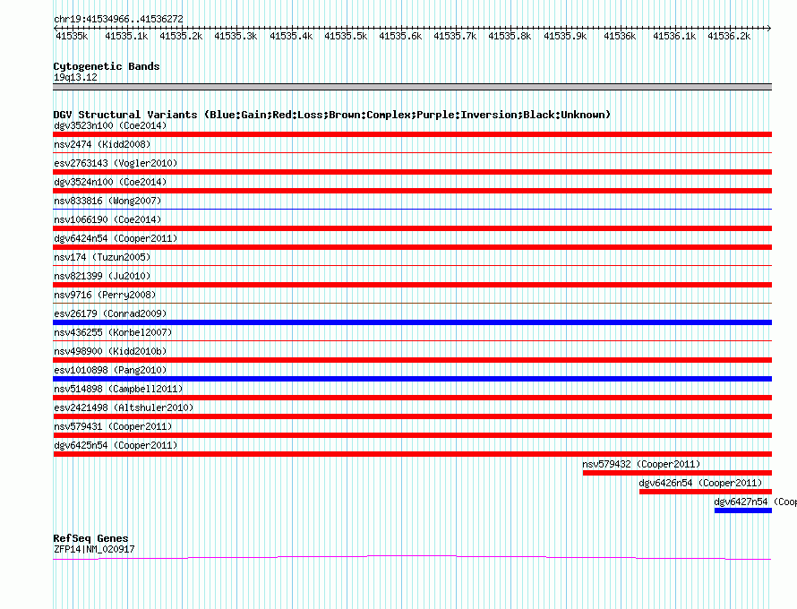This screenshot has height=609, width=797.
Task: Click dgv3524n100 (Coe2014) label
Action: coord(110,182)
